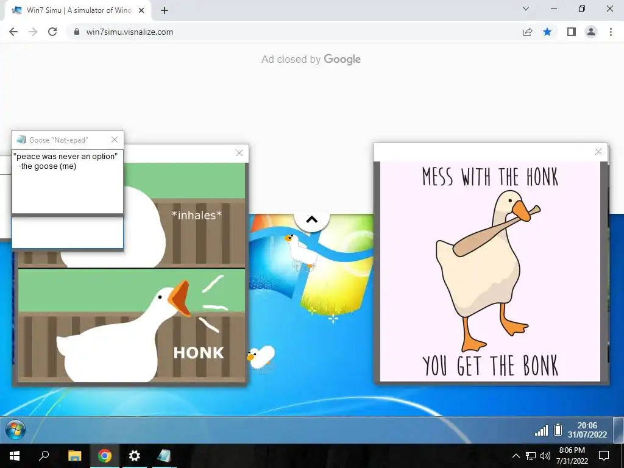Click the goose on the Windows logo
The image size is (624, 468).
tap(300, 250)
